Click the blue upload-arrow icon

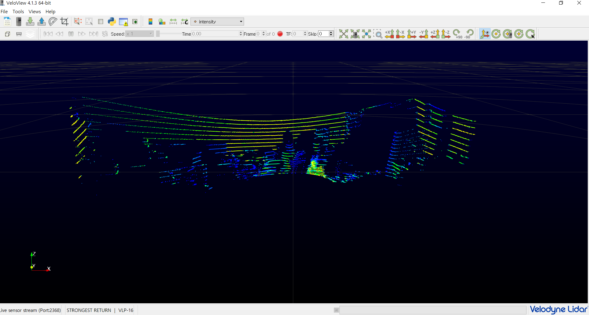click(42, 22)
